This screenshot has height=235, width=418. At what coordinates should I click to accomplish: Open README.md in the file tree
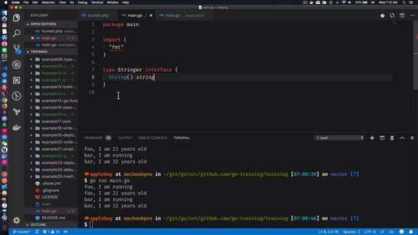pos(54,217)
